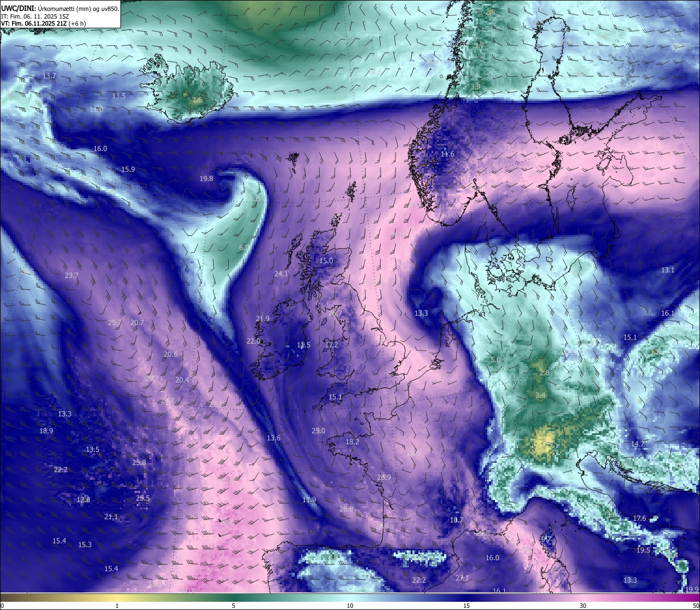Click the 19.9 value at bottom-right corner
The image size is (700, 610).
pos(692,589)
